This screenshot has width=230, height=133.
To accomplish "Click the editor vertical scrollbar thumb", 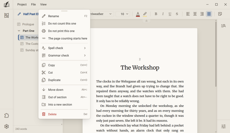I will [216, 54].
